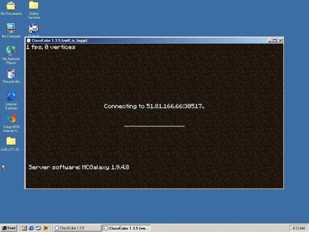The height and width of the screenshot is (232, 309).
Task: Click the 4:13 AM system clock
Action: point(298,228)
